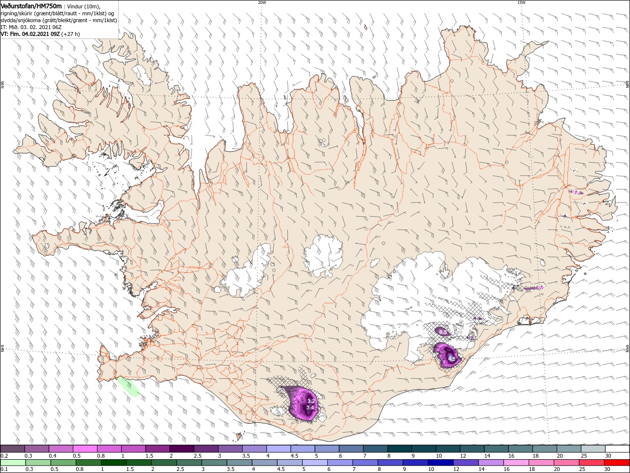This screenshot has height=473, width=630.
Task: Select deep blue lower swatch starting at 10
Action: pyautogui.click(x=441, y=463)
